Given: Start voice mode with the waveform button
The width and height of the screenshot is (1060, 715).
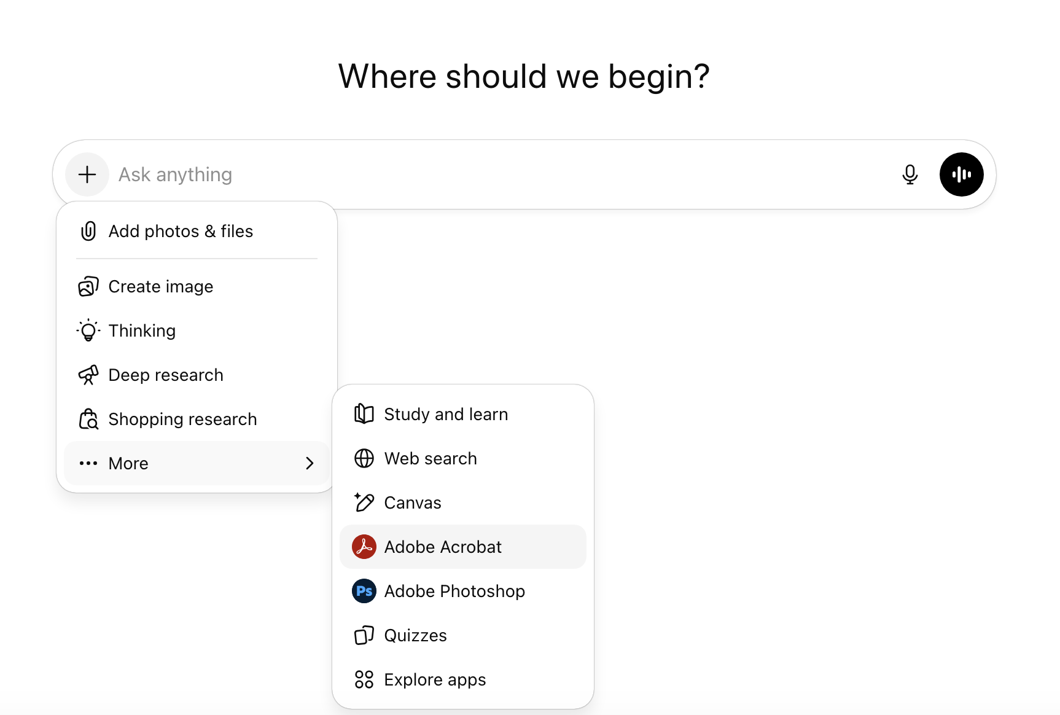Looking at the screenshot, I should tap(961, 174).
